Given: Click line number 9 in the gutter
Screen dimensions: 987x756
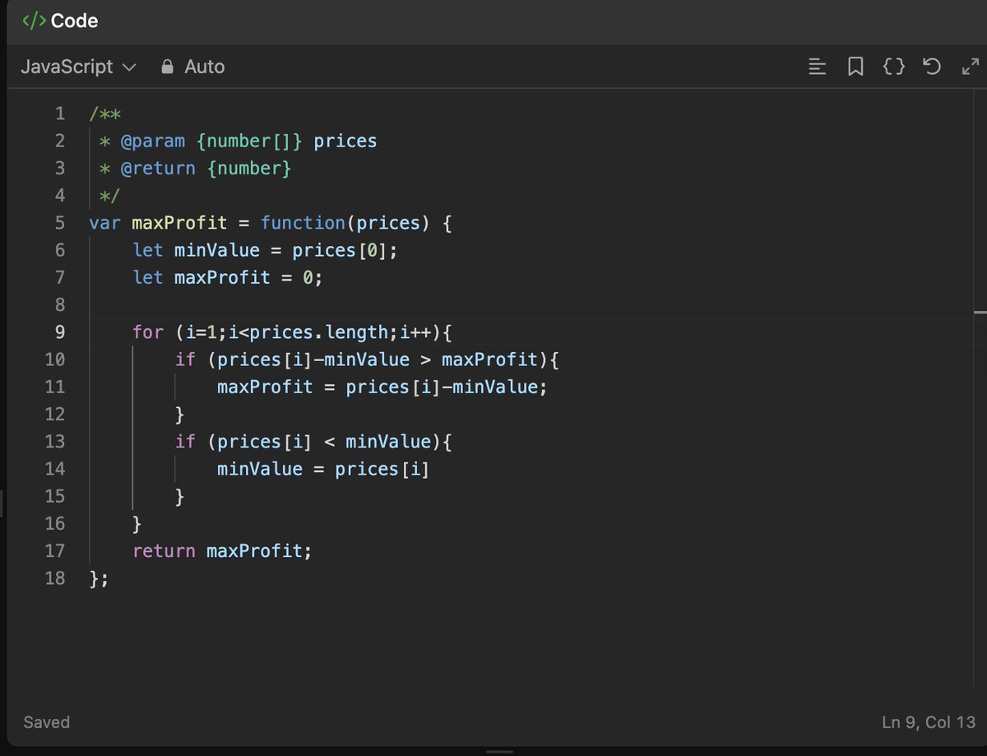Looking at the screenshot, I should (x=59, y=332).
